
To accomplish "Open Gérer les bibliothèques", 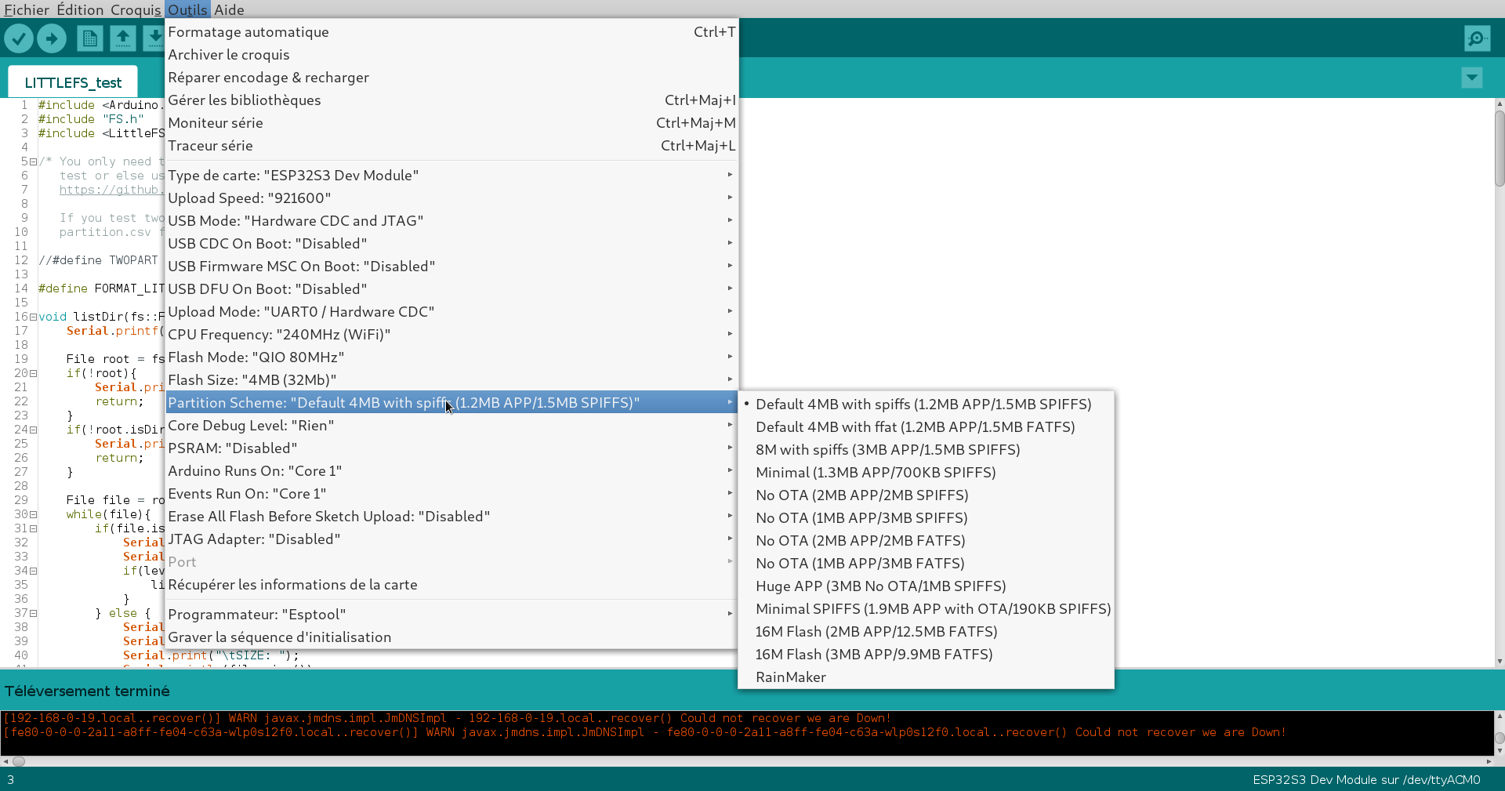I will click(x=451, y=100).
